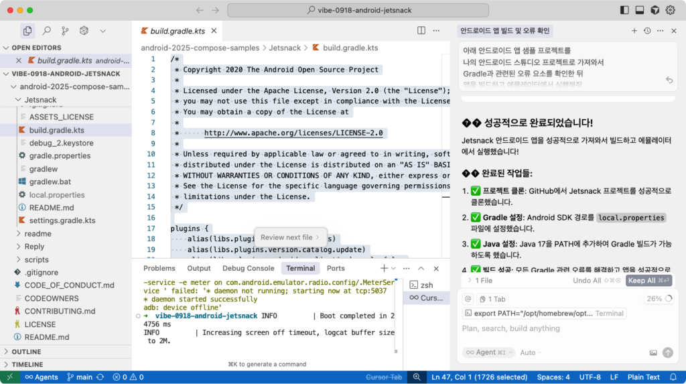Open the Agent mode dropdown

488,353
